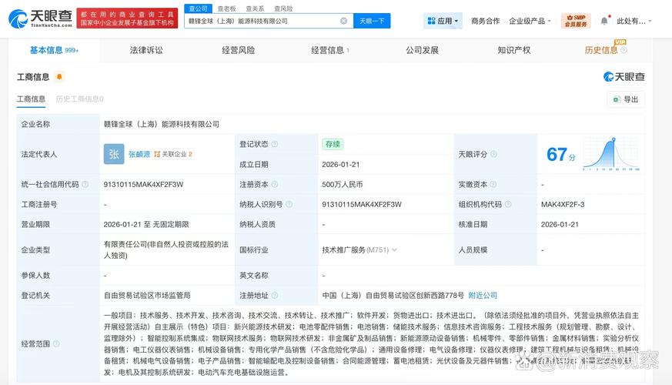Switch to the 法律诉讼 tab
Viewport: 672px width, 385px height.
(146, 50)
